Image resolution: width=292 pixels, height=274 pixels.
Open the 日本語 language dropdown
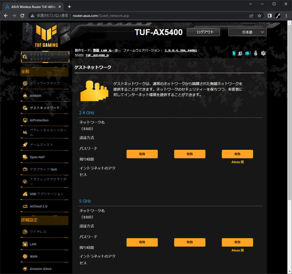point(247,32)
